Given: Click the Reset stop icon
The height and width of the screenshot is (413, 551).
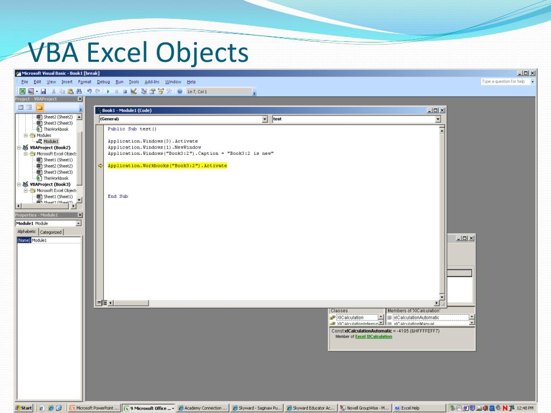Looking at the screenshot, I should click(125, 91).
